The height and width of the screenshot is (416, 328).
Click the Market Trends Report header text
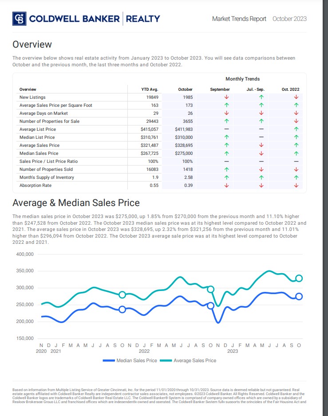pos(239,19)
